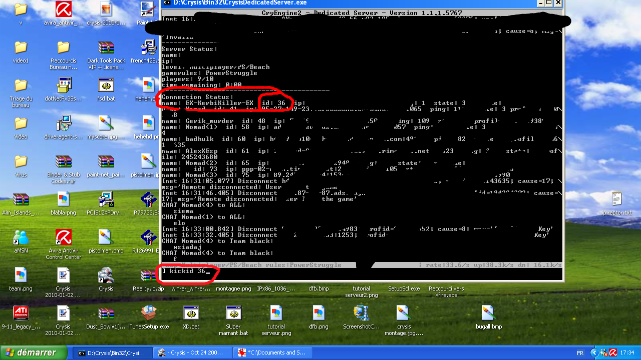641x360 pixels.
Task: Open SUper marrant.bat file
Action: pyautogui.click(x=233, y=313)
